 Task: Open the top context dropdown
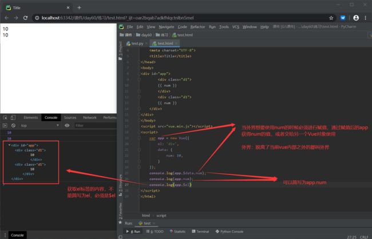(x=39, y=125)
